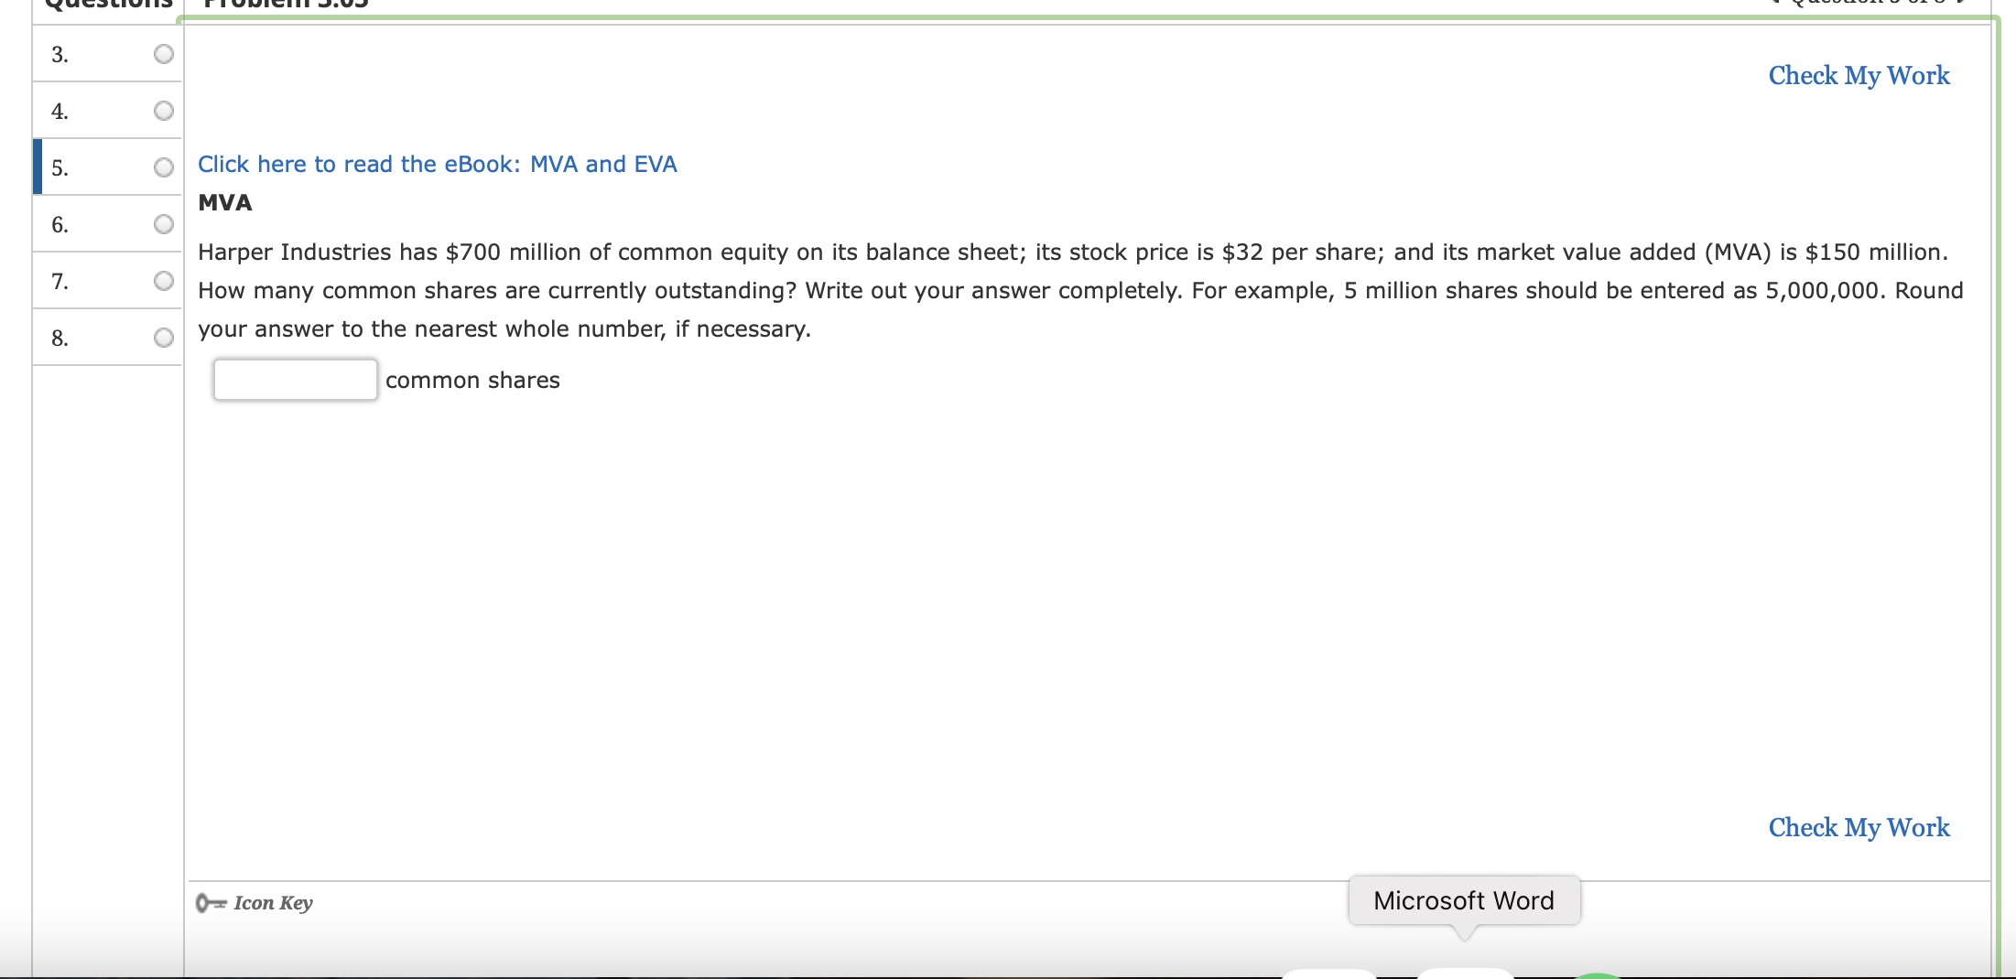The height and width of the screenshot is (979, 2016).
Task: Click the MVA problem heading
Action: pyautogui.click(x=225, y=202)
